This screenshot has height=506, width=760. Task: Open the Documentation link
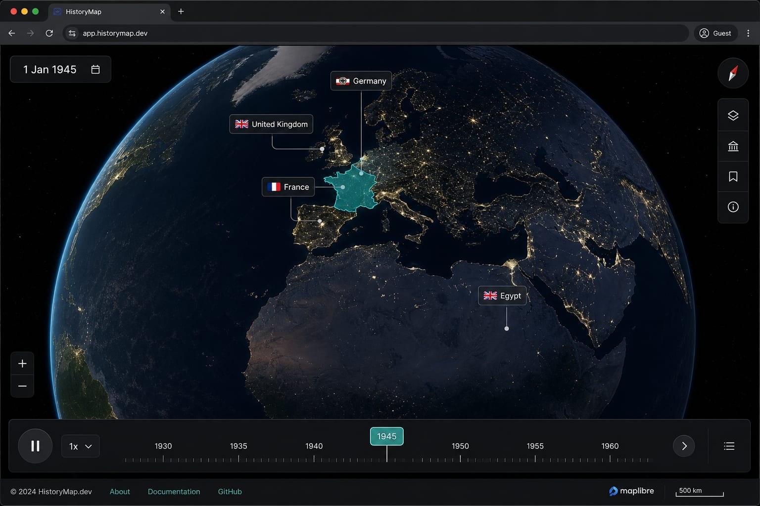click(174, 492)
